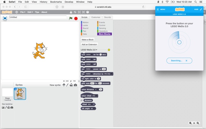This screenshot has width=206, height=129.
Task: Toggle full screen stage mode icon
Action: [x=5, y=18]
